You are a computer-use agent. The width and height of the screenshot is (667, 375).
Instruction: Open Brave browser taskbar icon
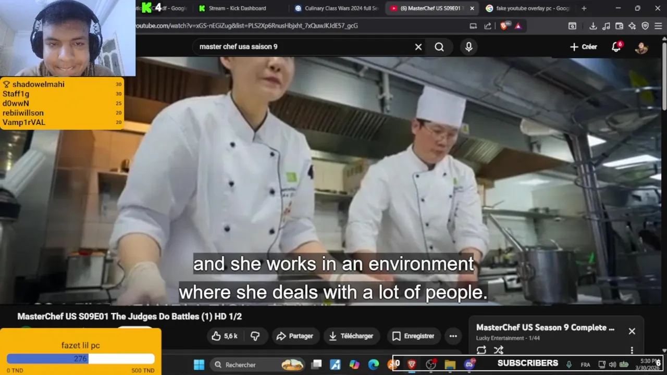click(412, 365)
